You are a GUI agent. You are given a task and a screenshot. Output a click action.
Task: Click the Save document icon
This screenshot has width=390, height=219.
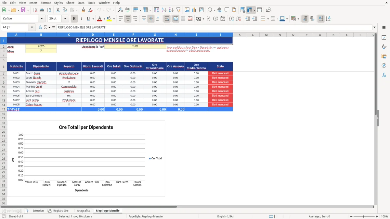tap(23, 10)
